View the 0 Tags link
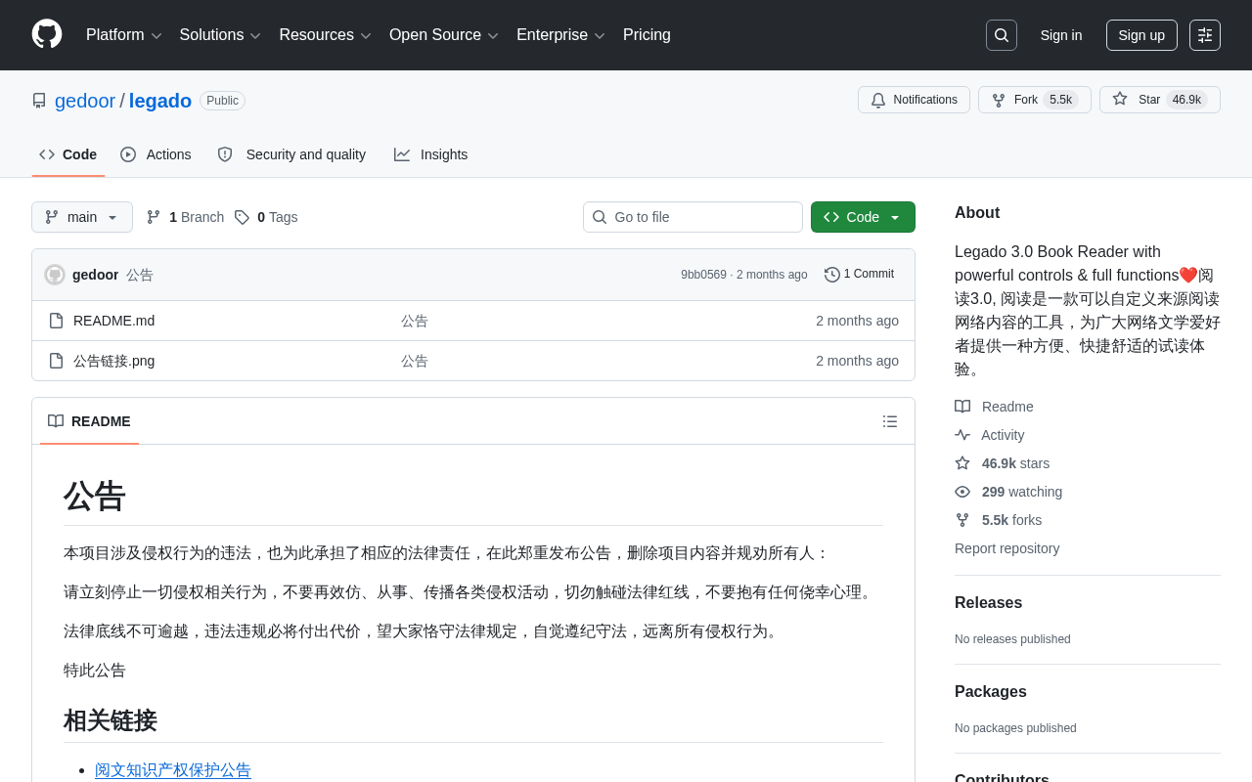This screenshot has width=1252, height=782. [x=266, y=217]
